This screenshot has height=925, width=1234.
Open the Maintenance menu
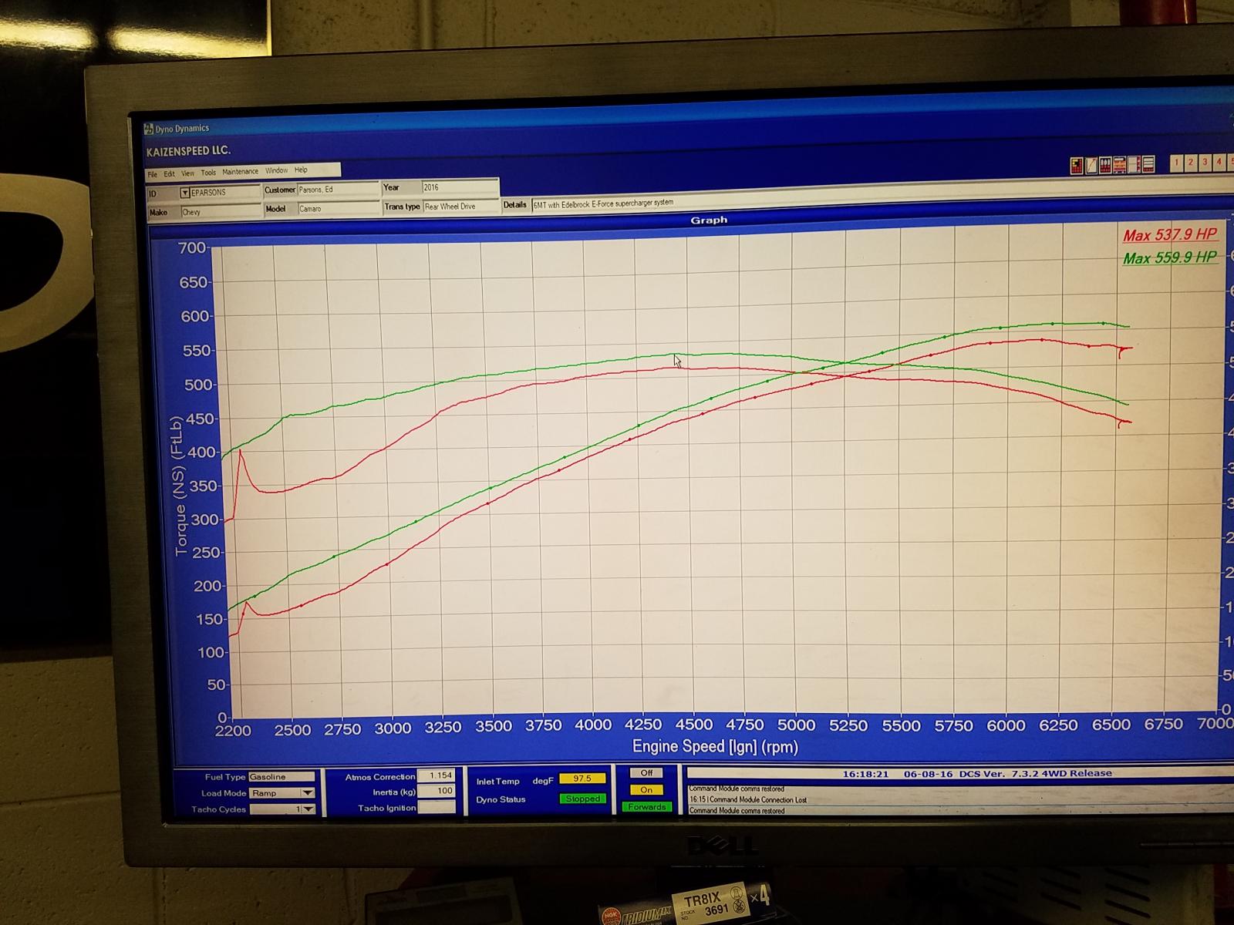click(240, 172)
